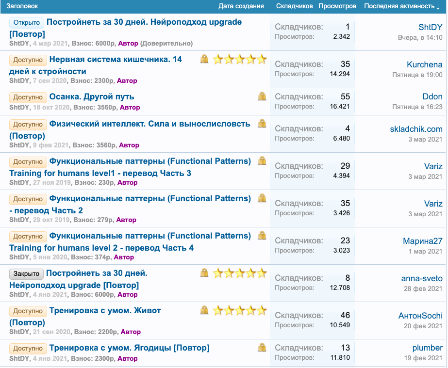Click the Закрыто status badge
Screen dimensions: 448x368
(x=27, y=273)
